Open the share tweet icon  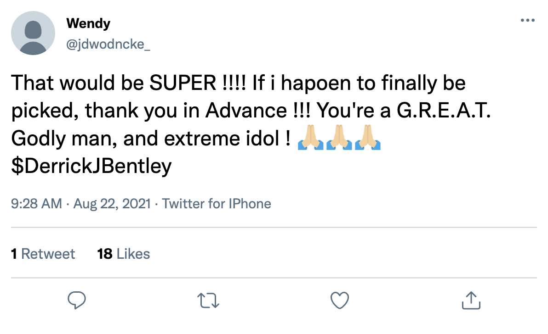pos(471,301)
